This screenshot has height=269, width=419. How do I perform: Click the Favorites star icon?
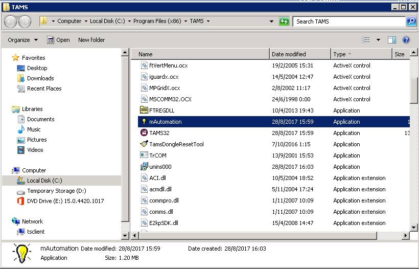tap(16, 57)
